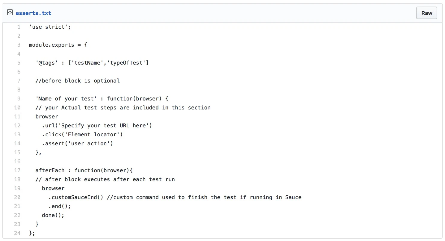Select line number 1

coord(19,27)
